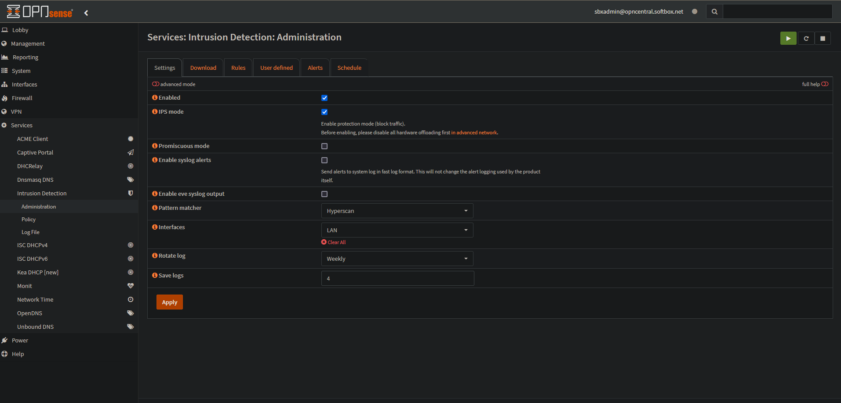Switch to the Download tab
The height and width of the screenshot is (403, 841).
203,68
